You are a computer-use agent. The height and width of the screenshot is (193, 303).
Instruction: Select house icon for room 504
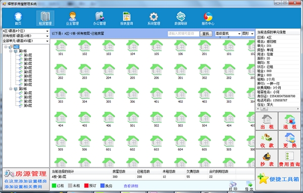click(205, 117)
